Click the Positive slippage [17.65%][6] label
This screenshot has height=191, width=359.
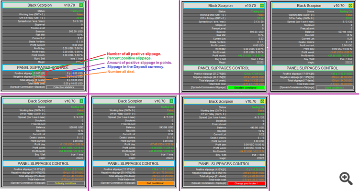click(298, 74)
